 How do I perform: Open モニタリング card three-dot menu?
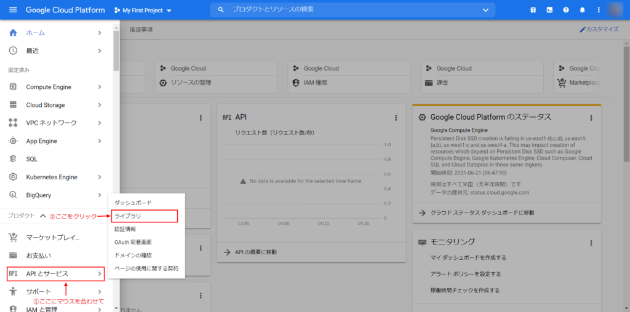tap(591, 243)
